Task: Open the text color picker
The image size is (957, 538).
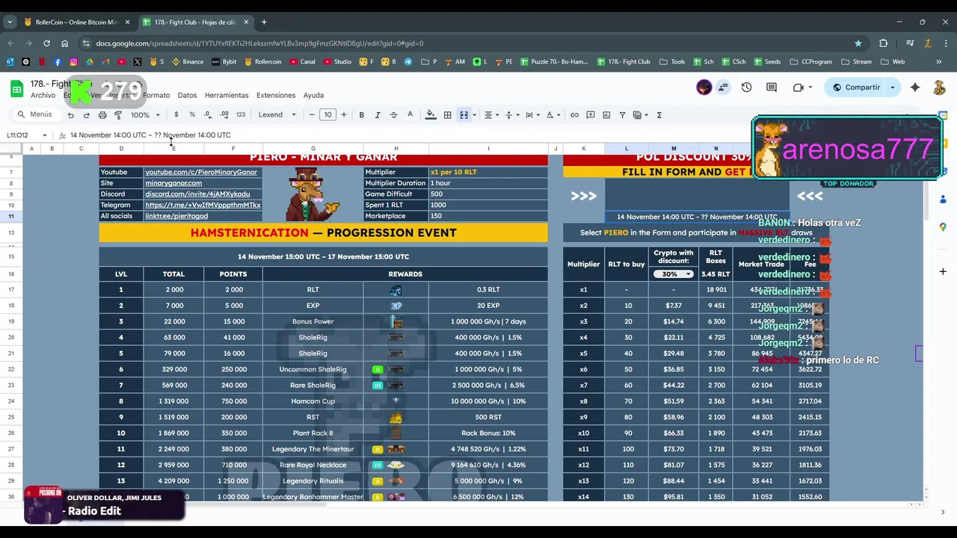Action: (x=410, y=115)
